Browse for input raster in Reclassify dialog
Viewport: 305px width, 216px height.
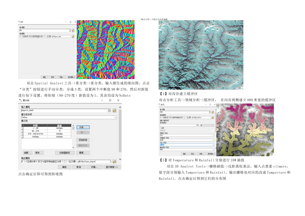tap(114, 111)
